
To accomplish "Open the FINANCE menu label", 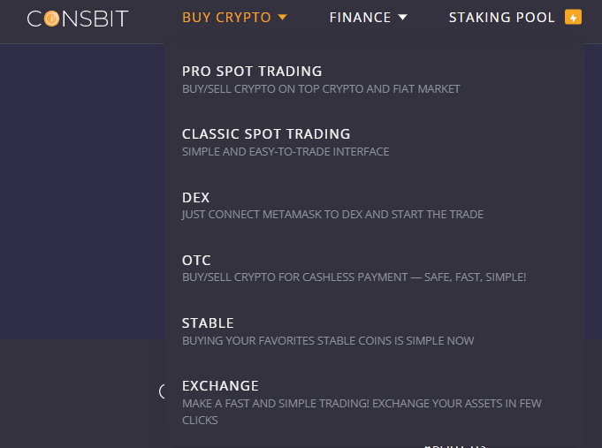I will click(x=360, y=18).
